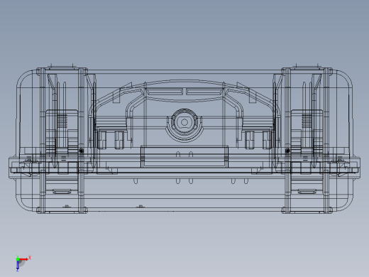Pick the dark pivot pin of the left latch
This screenshot has height=277, width=369.
pos(81,151)
